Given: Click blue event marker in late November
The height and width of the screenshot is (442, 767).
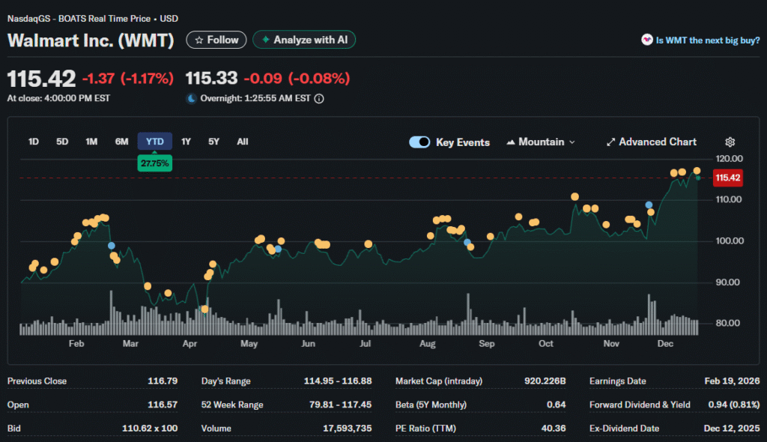Looking at the screenshot, I should pyautogui.click(x=649, y=205).
